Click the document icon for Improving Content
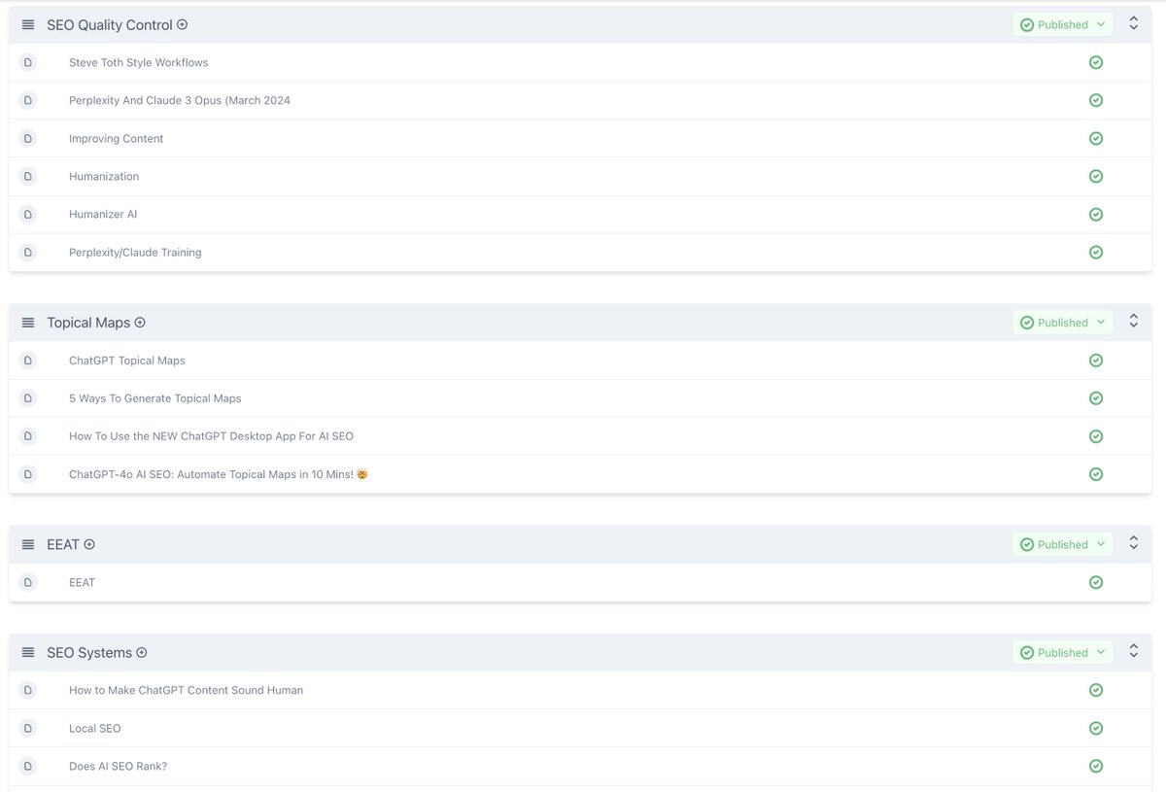 point(27,138)
